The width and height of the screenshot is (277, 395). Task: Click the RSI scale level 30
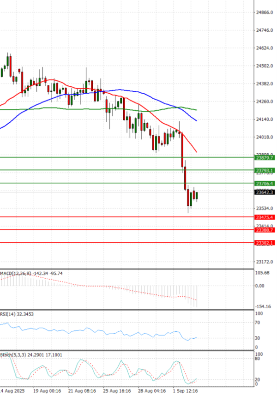257,338
